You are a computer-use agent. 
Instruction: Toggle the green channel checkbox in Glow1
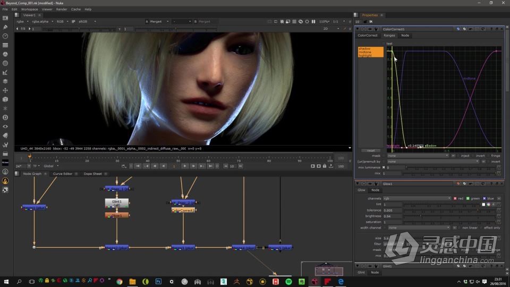[x=467, y=198]
